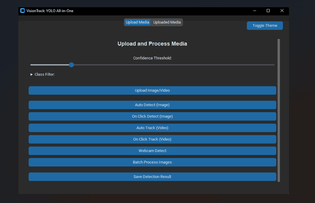This screenshot has width=315, height=203.
Task: Start Webcam Detect
Action: pyautogui.click(x=152, y=151)
